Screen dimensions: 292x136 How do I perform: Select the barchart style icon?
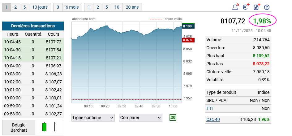pos(55,127)
